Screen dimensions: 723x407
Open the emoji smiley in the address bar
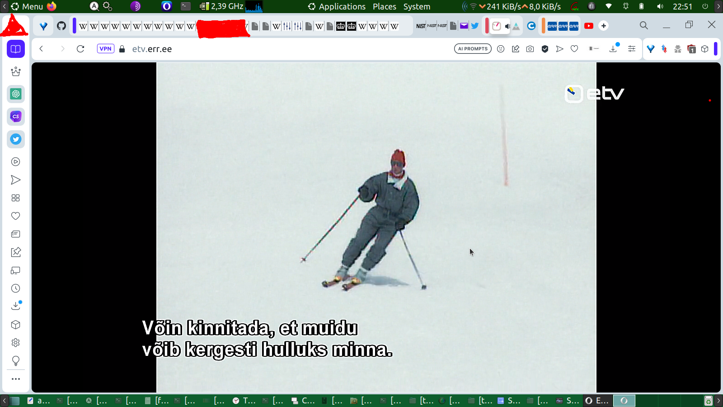click(501, 49)
